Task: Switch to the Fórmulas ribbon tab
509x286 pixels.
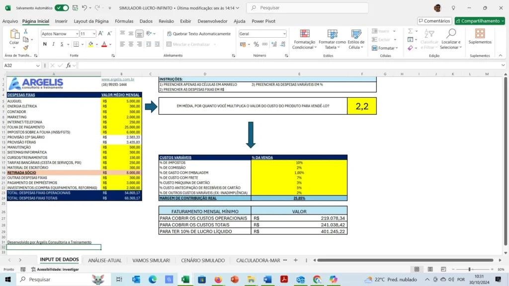Action: (124, 21)
